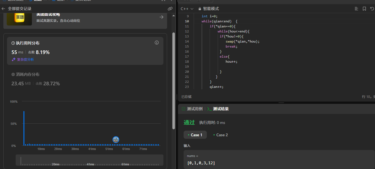Toggle the 智能模式 lock mode
Image resolution: width=375 pixels, height=169 pixels.
pyautogui.click(x=208, y=9)
